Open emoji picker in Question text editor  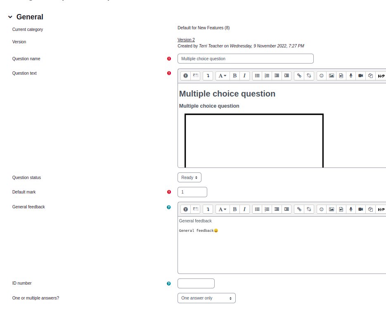point(322,76)
